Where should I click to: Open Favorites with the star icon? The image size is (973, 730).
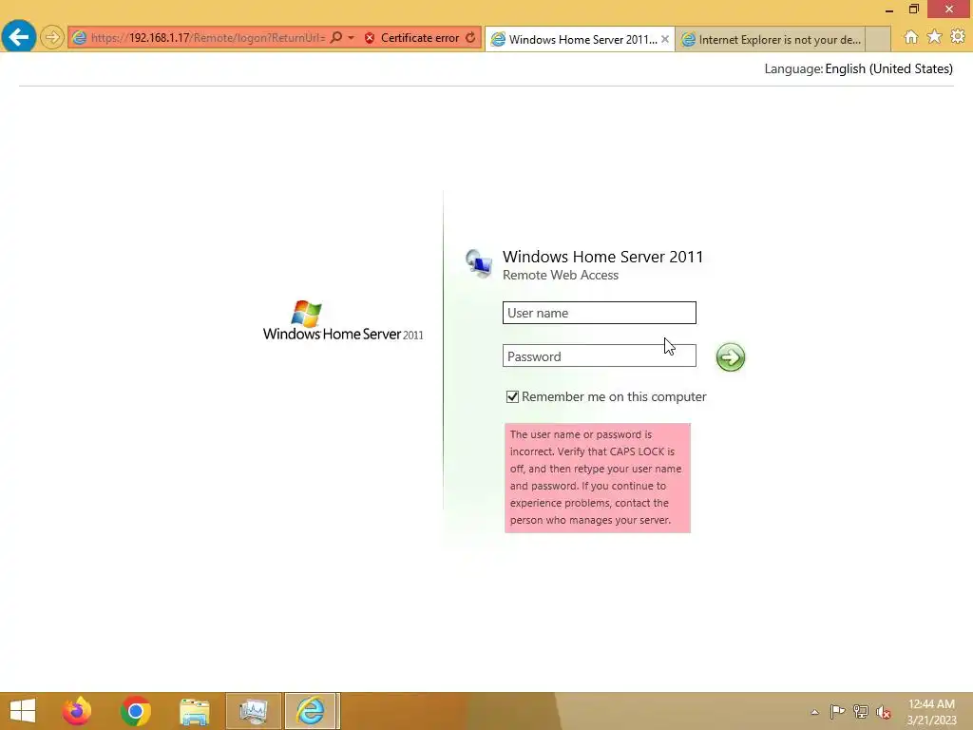[934, 37]
